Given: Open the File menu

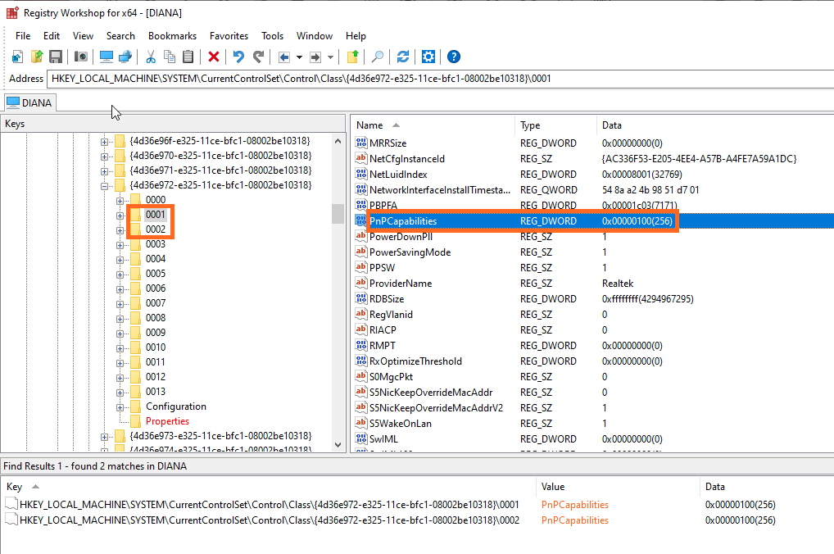Looking at the screenshot, I should (x=23, y=36).
